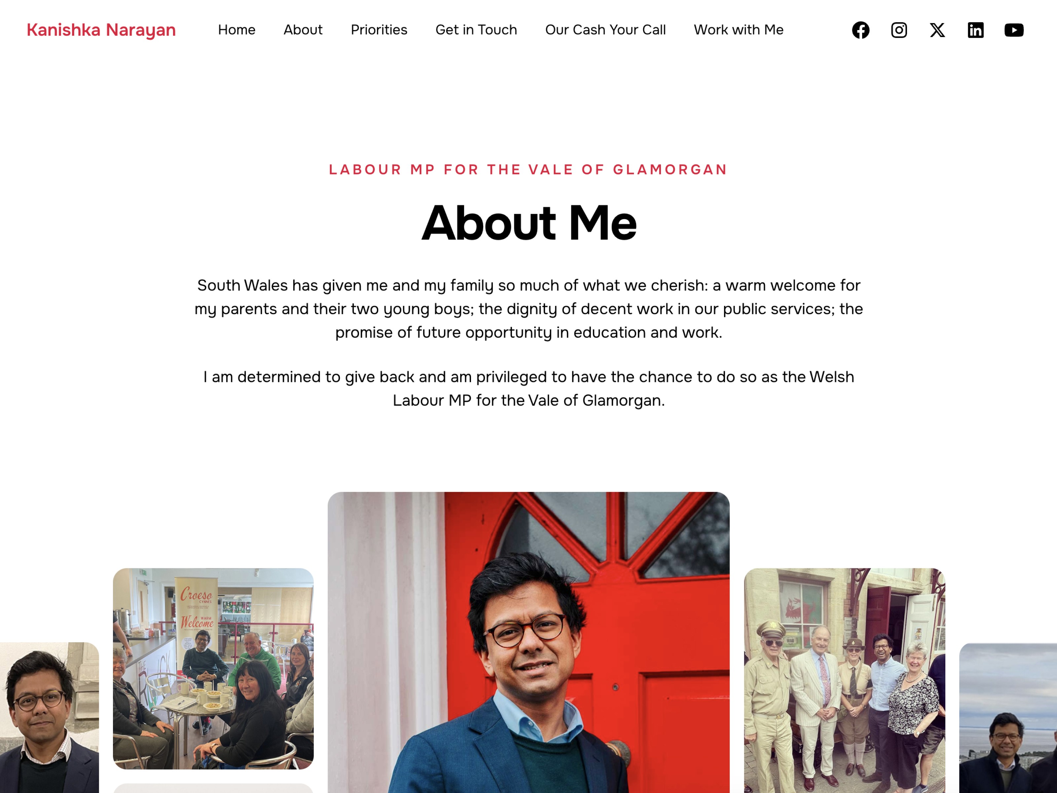Open the Facebook social icon
This screenshot has width=1057, height=793.
click(x=860, y=30)
